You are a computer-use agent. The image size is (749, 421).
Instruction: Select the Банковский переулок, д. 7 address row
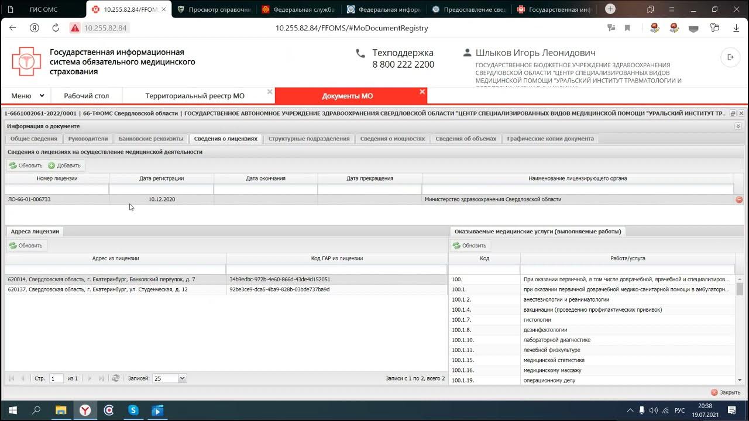226,279
